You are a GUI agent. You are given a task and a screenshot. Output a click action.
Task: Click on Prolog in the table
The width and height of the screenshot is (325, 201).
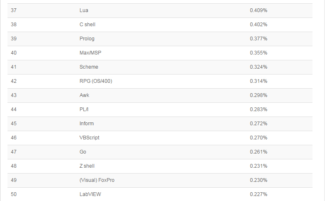(x=87, y=39)
